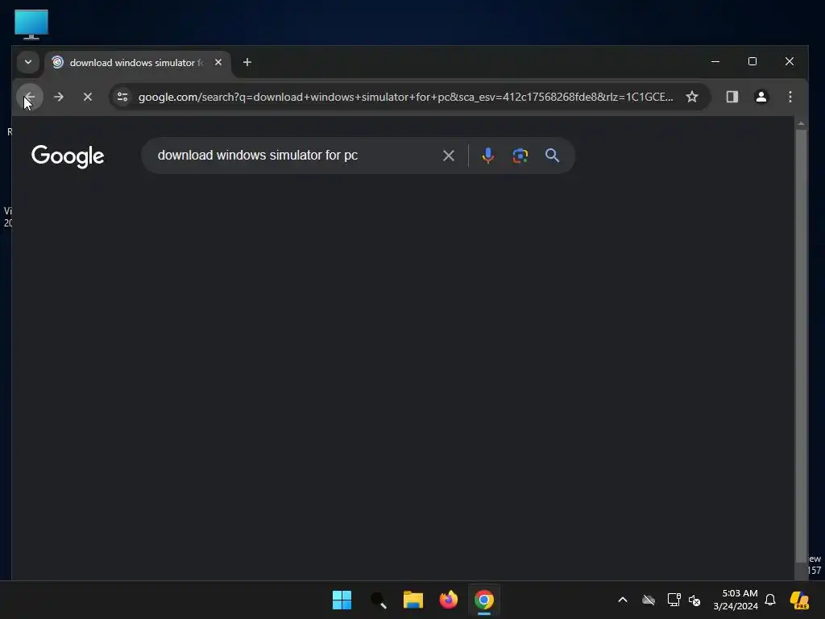Launch Firefox from taskbar

click(x=448, y=600)
